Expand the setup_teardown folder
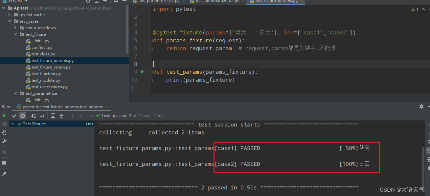Screen dimensions: 430x196 coord(14,28)
